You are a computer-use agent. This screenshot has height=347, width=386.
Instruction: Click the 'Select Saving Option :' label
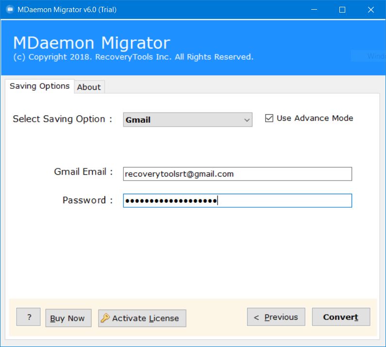pyautogui.click(x=63, y=119)
